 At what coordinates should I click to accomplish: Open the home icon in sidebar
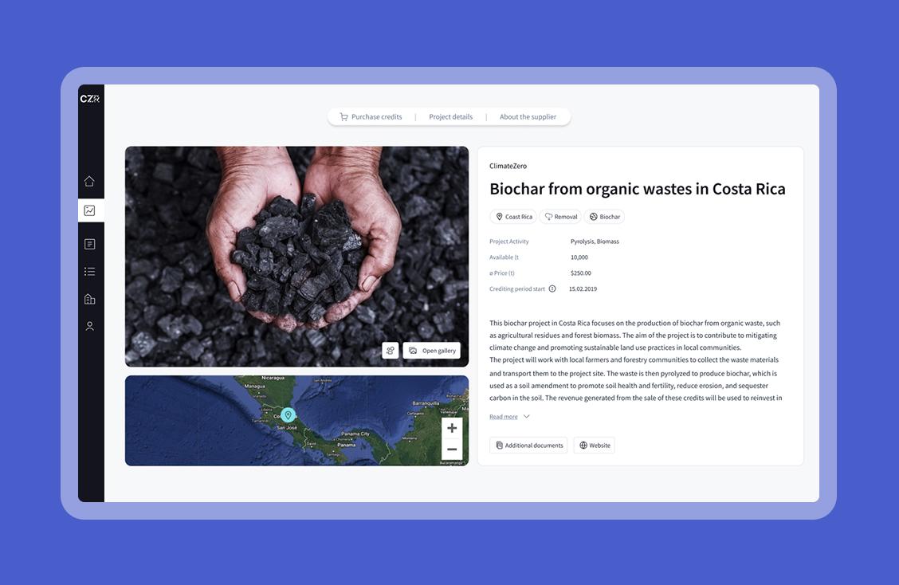(89, 181)
